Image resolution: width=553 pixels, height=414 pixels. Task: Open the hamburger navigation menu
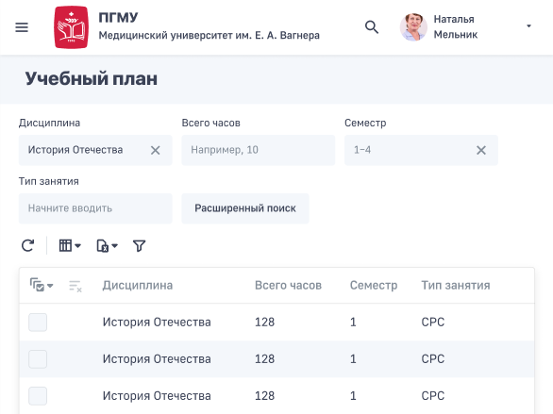22,27
